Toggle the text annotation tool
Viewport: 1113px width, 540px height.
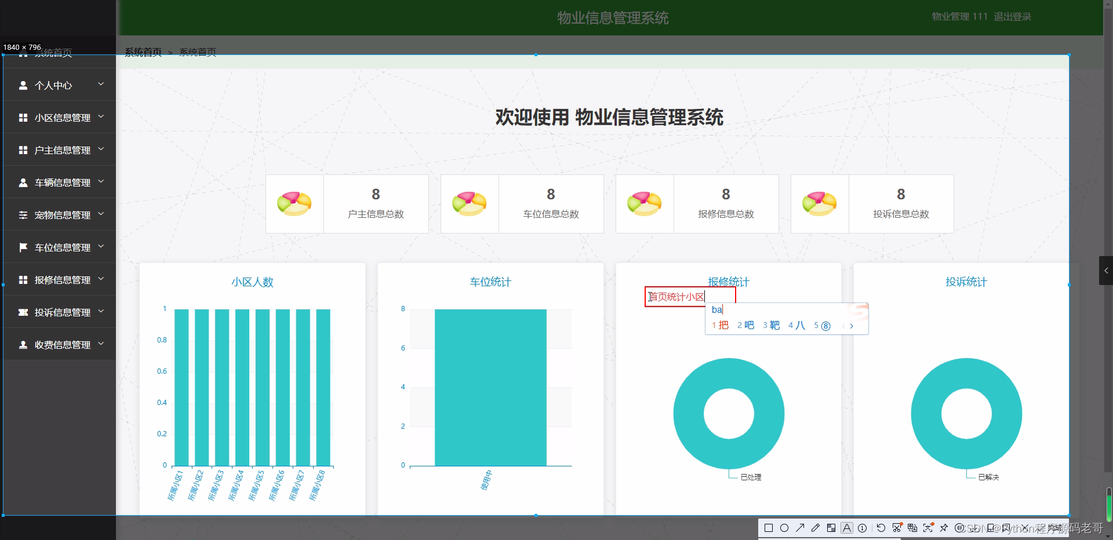[847, 528]
